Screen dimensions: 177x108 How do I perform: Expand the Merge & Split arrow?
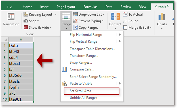click(151, 28)
